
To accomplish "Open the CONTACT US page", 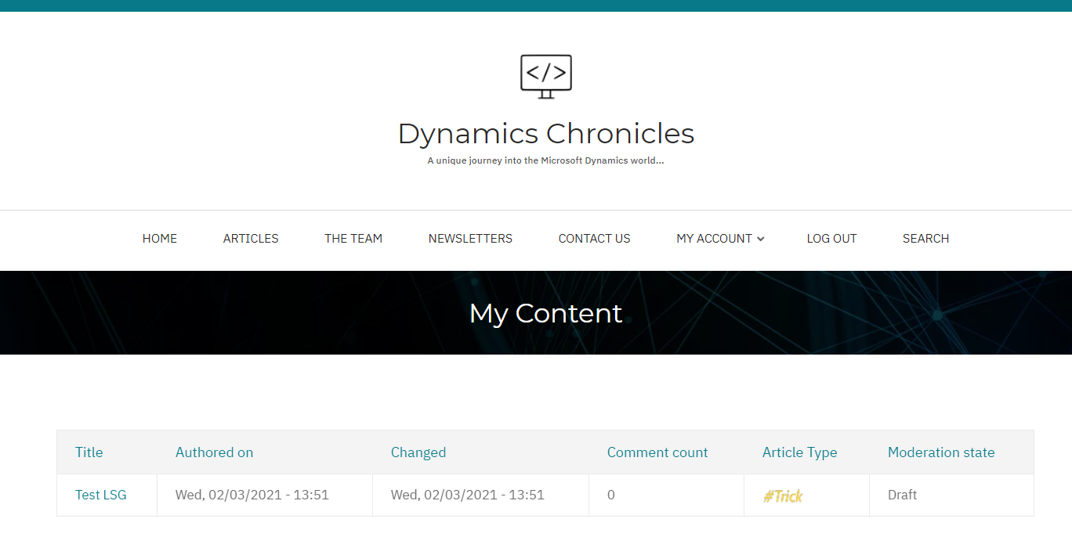I will pyautogui.click(x=594, y=239).
